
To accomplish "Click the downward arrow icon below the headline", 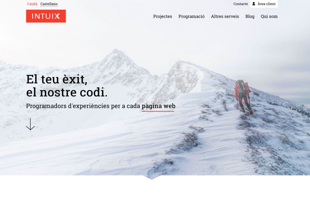I will coord(30,124).
